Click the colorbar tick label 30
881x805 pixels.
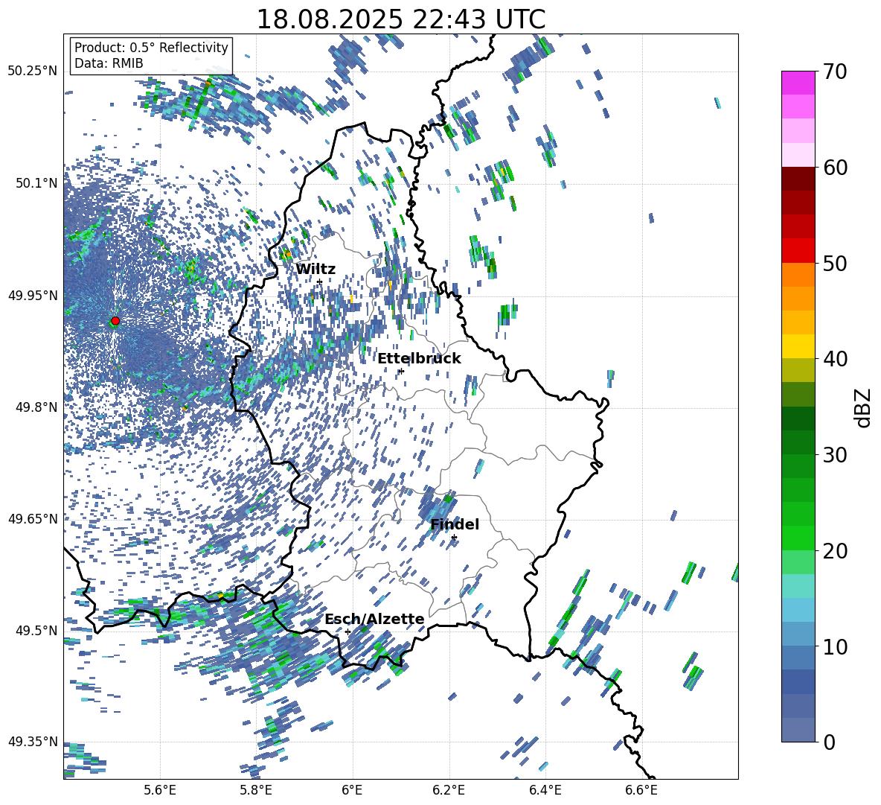coord(836,455)
